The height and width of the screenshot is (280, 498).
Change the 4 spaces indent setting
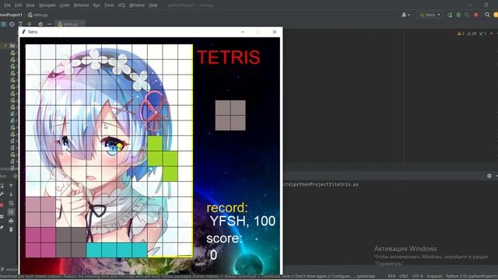[x=434, y=276]
